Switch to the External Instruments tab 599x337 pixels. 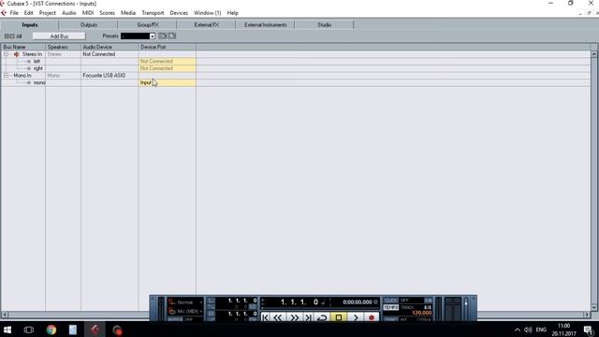[x=266, y=25]
